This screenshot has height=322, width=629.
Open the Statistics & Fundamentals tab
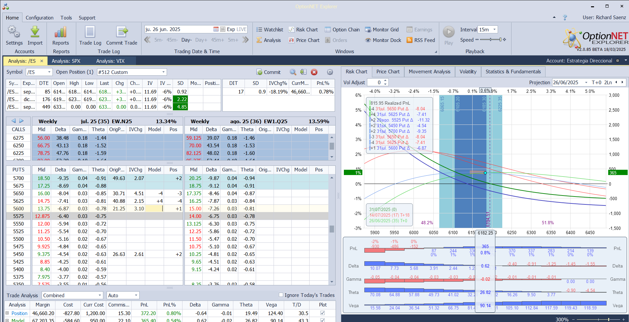coord(513,72)
